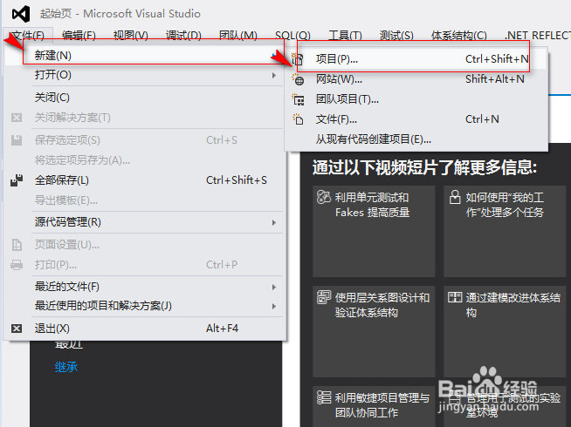571x427 pixels.
Task: Click the layer diagram icon on 层关系图 tile
Action: pos(323,297)
